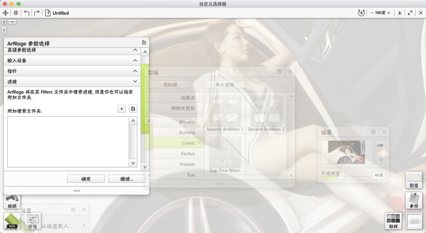426x233 pixels.
Task: Click the 继续... button
Action: click(x=127, y=179)
